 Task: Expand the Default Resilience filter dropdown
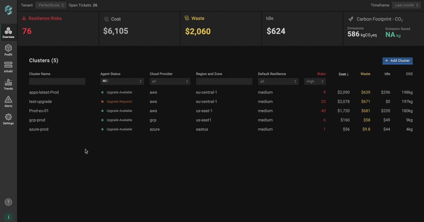(278, 81)
